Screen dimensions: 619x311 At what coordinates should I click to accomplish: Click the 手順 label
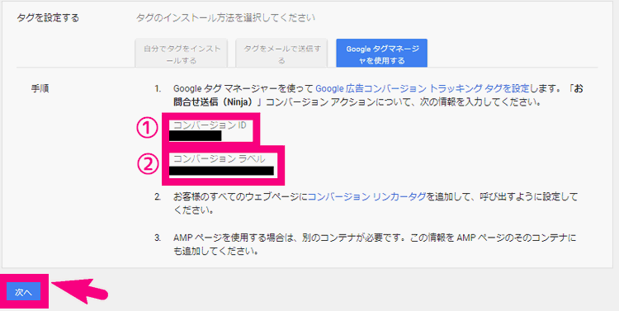tap(40, 88)
